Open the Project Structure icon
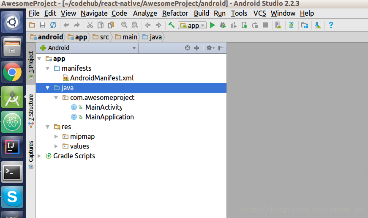 point(305,25)
